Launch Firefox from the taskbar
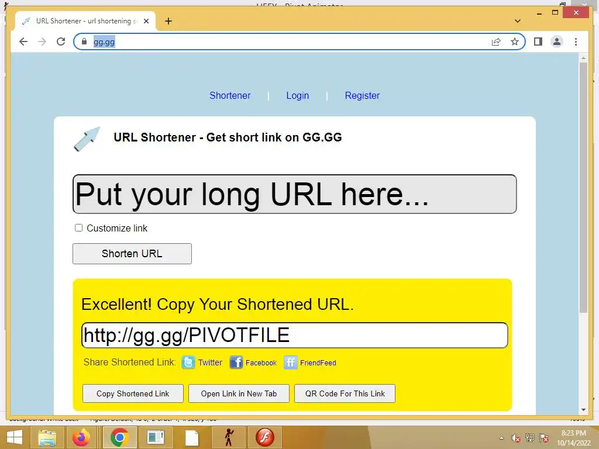Viewport: 599px width, 449px height. (81, 437)
